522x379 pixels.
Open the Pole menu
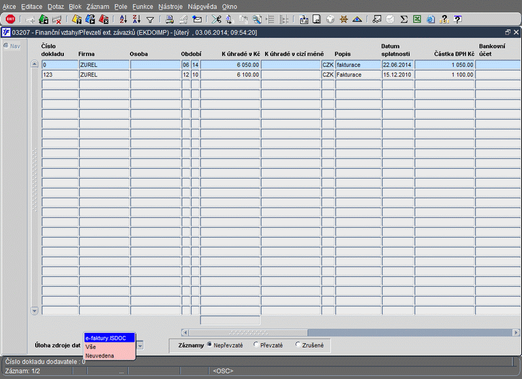[x=121, y=7]
